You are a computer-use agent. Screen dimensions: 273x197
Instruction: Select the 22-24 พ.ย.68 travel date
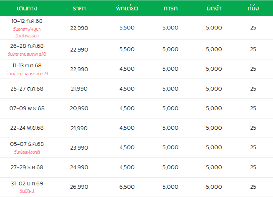pyautogui.click(x=27, y=128)
